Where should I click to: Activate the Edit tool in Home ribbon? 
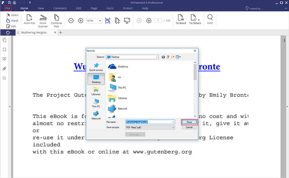[x=11, y=26]
